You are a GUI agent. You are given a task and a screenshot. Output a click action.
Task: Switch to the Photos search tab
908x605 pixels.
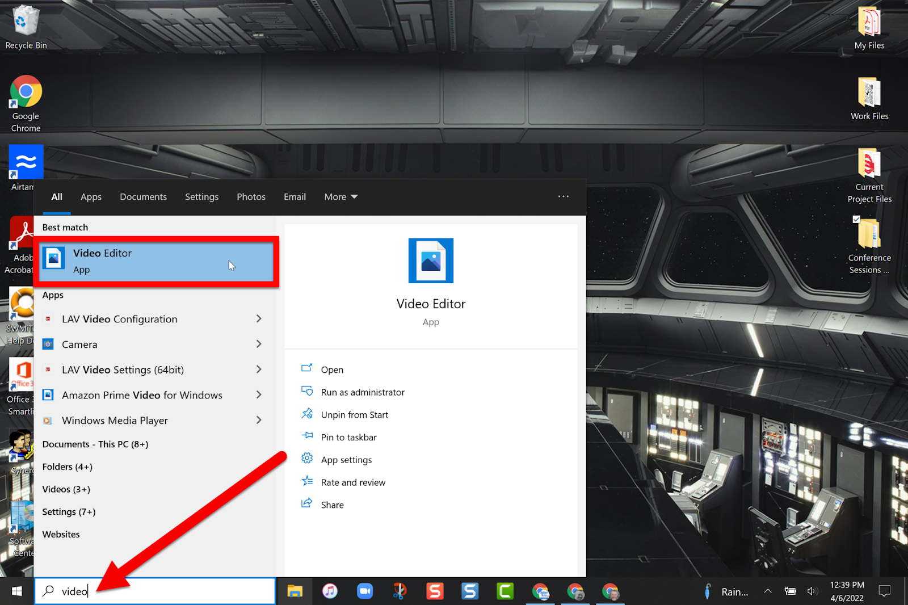point(251,197)
